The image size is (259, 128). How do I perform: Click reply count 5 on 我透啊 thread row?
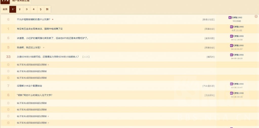point(8,47)
